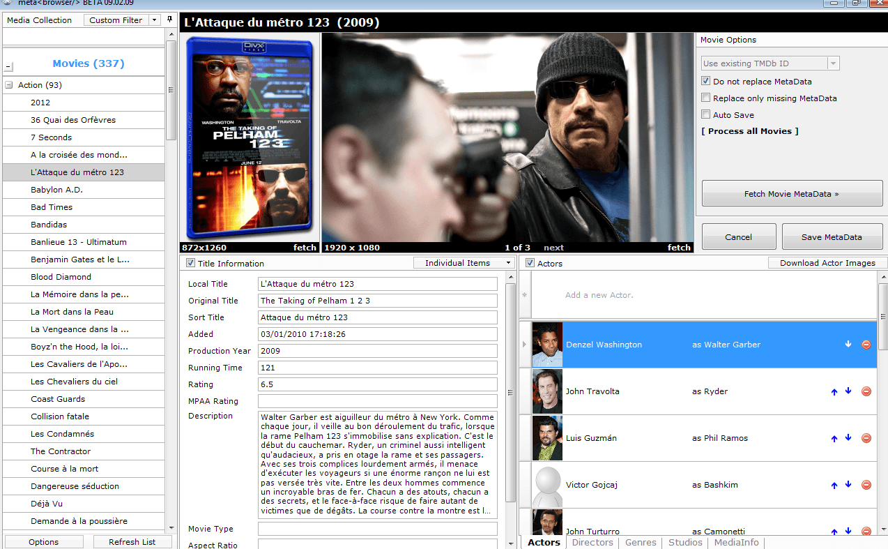
Task: Fetch a new backdrop image
Action: pos(679,247)
